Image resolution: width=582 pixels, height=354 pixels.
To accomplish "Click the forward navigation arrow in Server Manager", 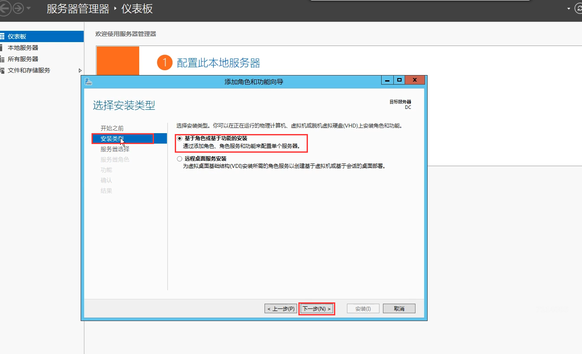I will tap(18, 8).
